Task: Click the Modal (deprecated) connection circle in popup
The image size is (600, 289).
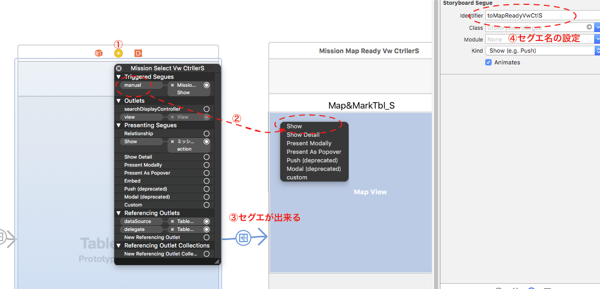Action: click(x=207, y=197)
